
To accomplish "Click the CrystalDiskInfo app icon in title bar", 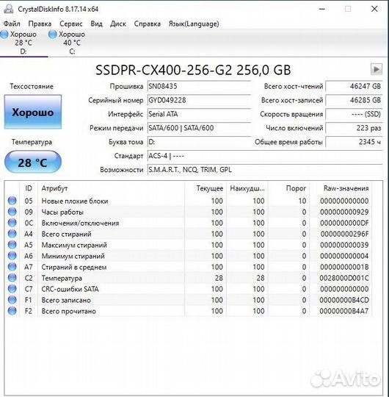I will (9, 9).
